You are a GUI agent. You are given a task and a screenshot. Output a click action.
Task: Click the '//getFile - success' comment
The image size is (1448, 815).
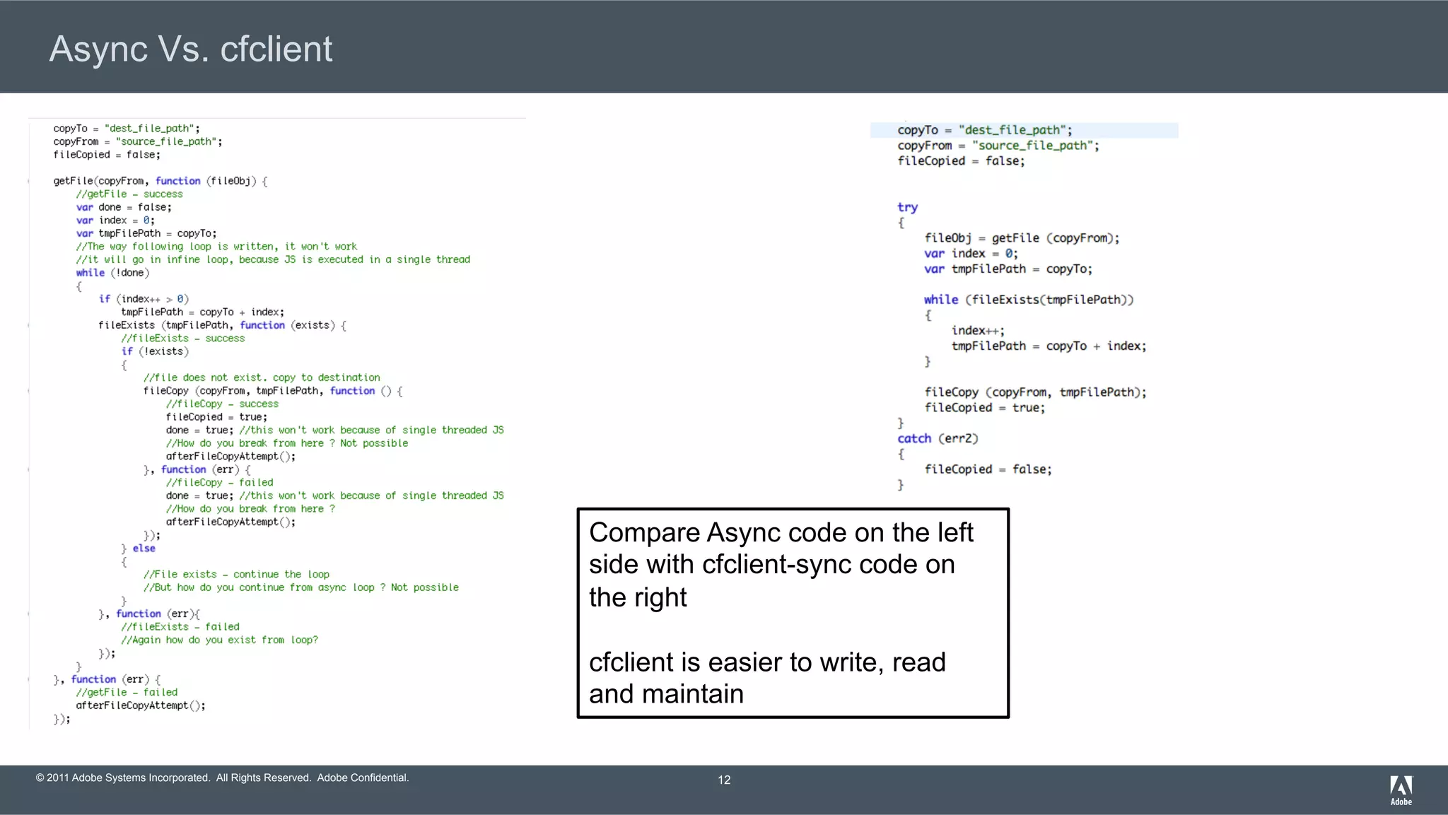click(x=129, y=194)
